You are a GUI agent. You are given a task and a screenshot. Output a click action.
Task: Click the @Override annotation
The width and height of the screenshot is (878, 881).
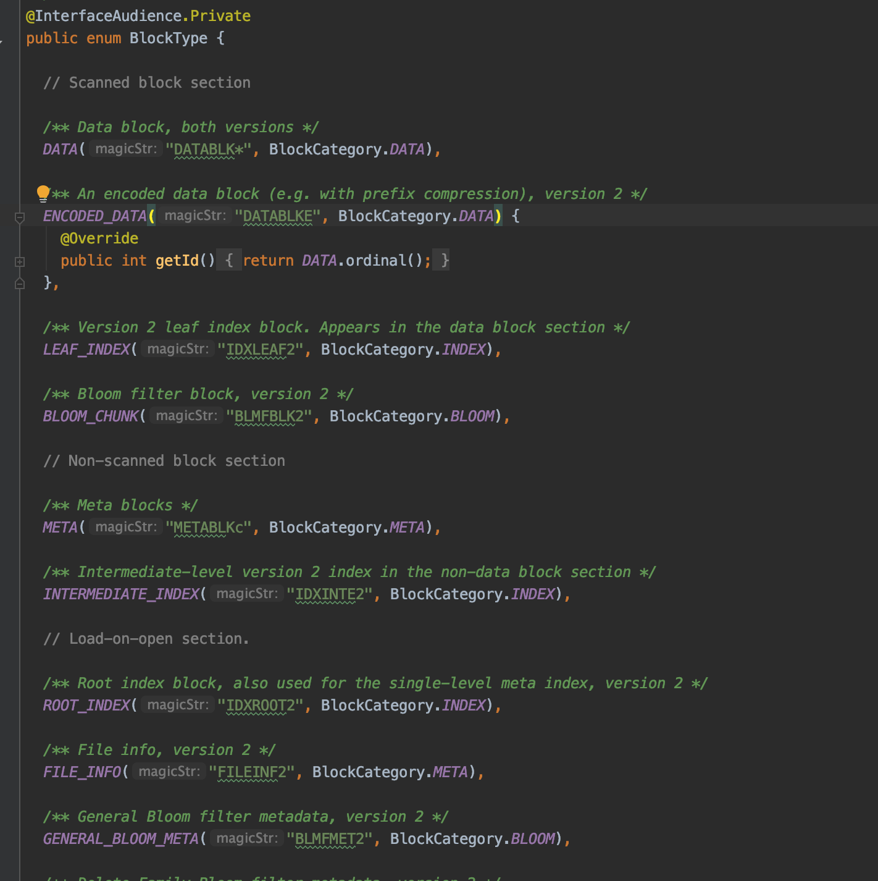click(x=99, y=238)
